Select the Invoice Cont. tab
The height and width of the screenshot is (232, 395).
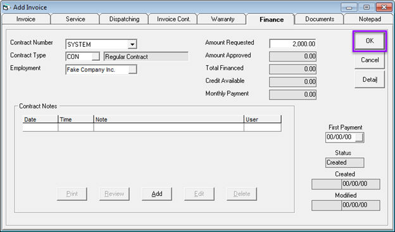[x=173, y=19]
